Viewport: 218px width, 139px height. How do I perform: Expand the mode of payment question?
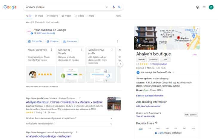69,118
